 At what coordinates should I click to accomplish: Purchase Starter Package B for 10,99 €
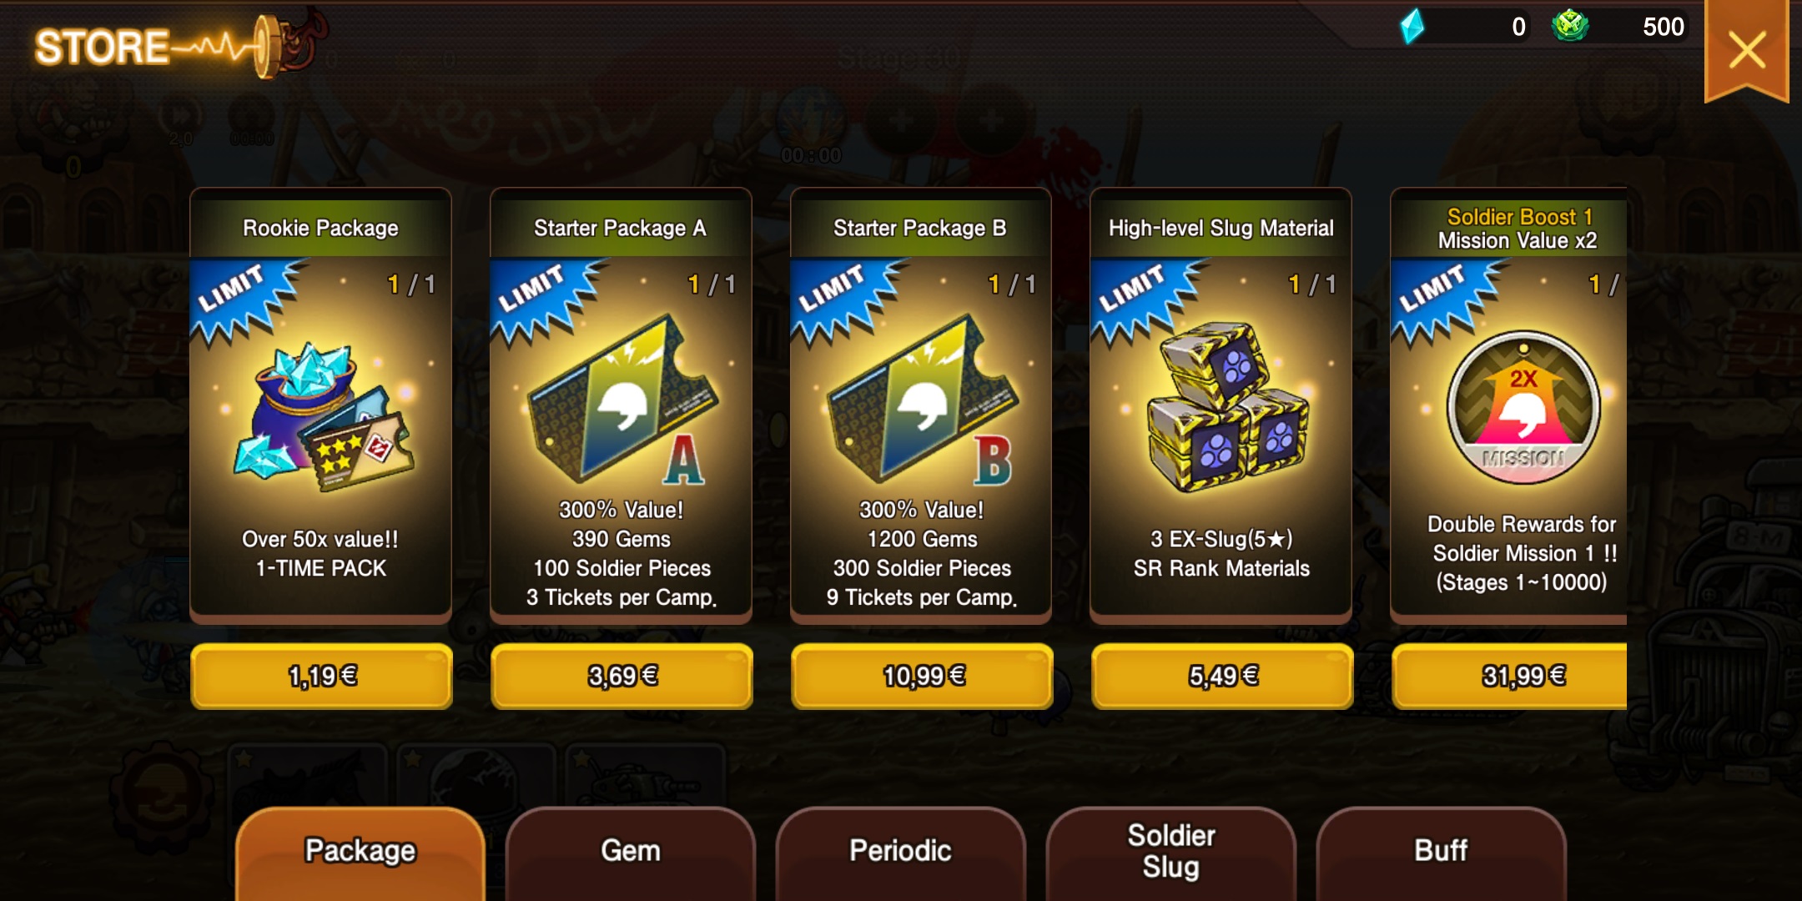tap(923, 676)
